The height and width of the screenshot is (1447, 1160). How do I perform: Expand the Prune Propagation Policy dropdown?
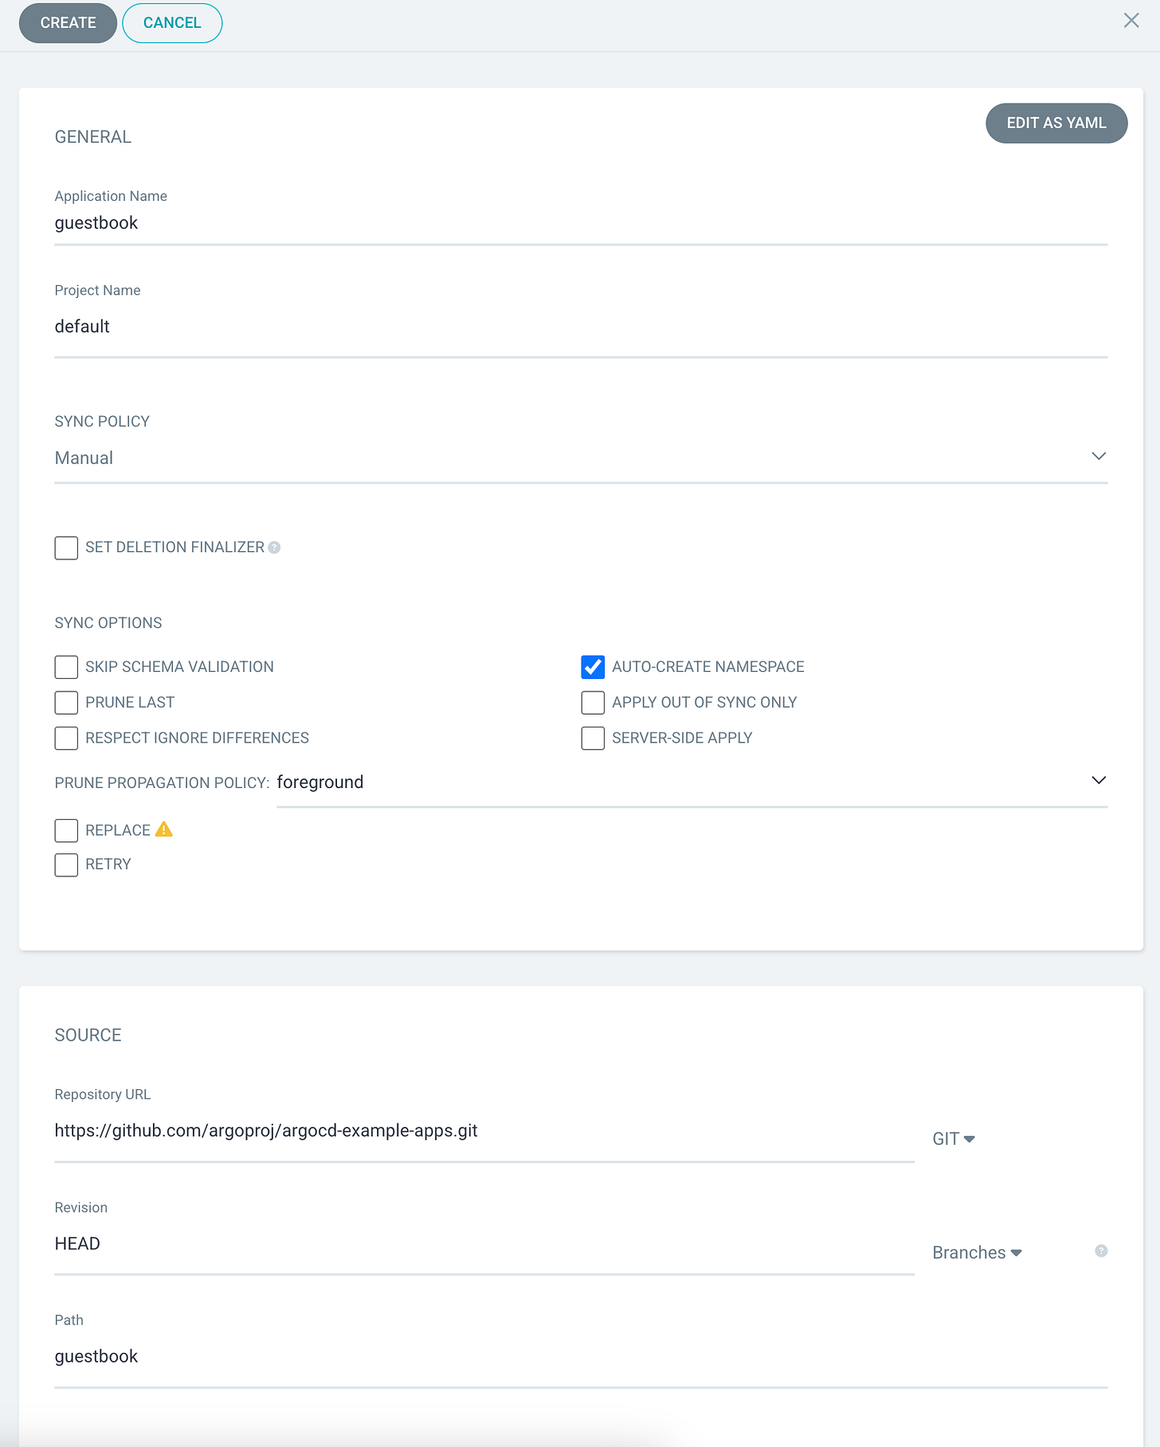point(1099,780)
